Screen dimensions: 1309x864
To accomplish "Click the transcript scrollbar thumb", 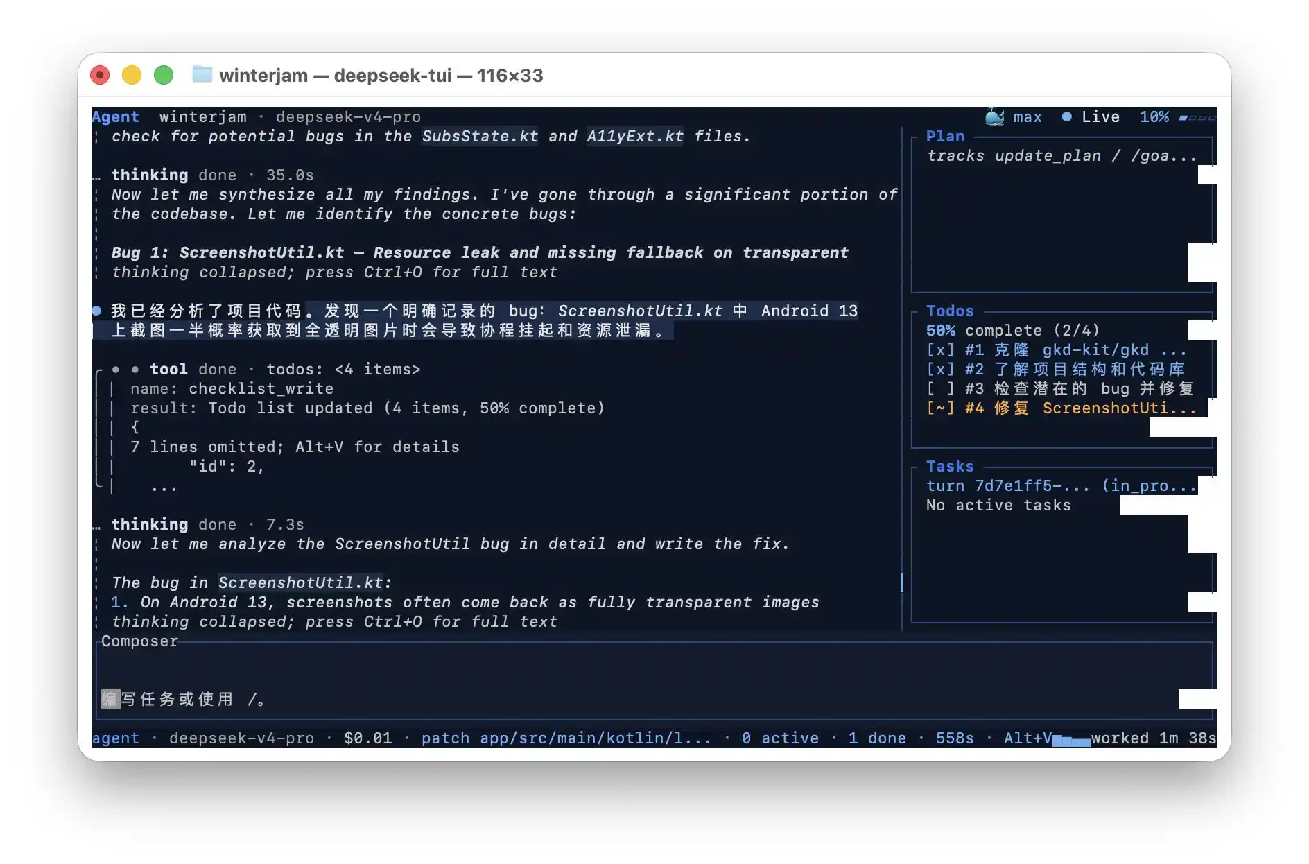I will tap(901, 582).
